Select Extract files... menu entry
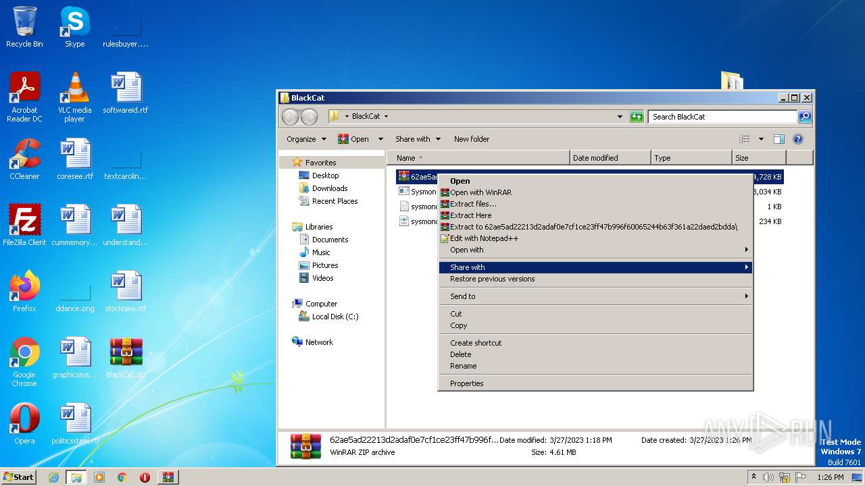This screenshot has height=486, width=865. tap(595, 204)
